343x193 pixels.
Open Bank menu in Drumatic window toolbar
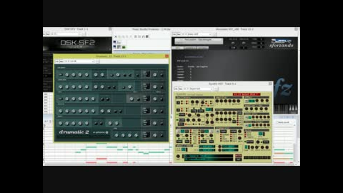[61, 61]
